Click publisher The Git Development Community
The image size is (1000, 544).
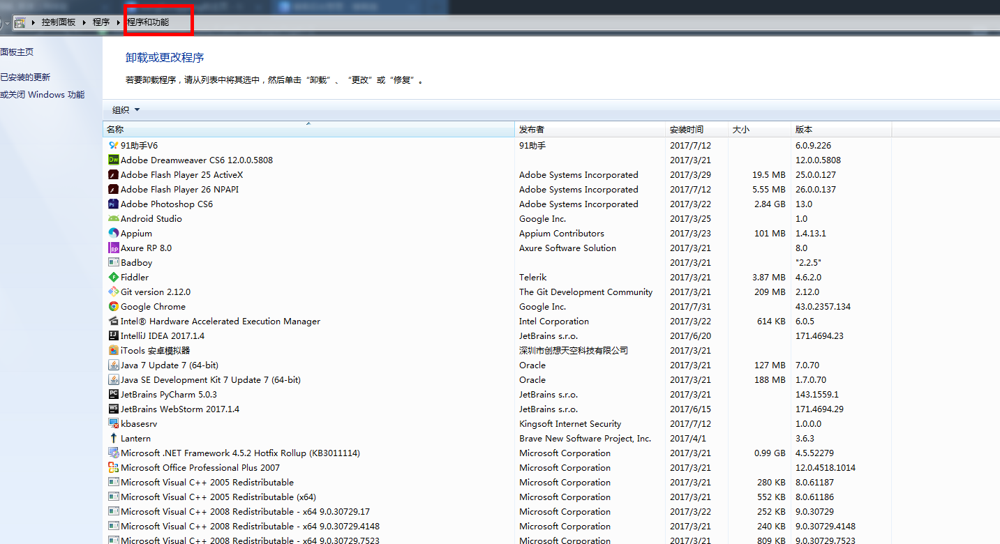coord(586,292)
